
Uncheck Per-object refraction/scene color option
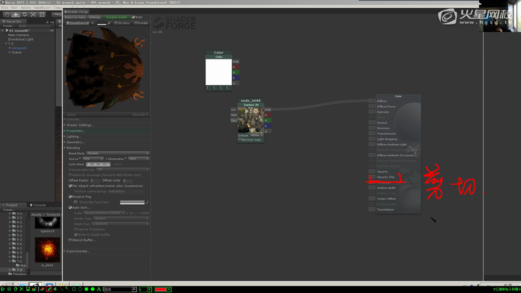[71, 186]
